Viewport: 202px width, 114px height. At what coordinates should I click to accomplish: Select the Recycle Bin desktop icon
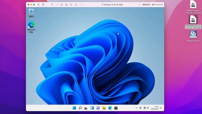pyautogui.click(x=31, y=13)
